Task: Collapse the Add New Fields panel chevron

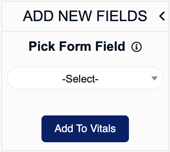Action: (162, 16)
